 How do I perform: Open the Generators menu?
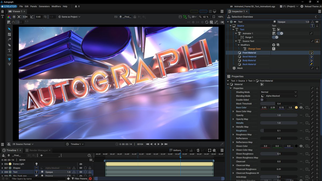pyautogui.click(x=44, y=6)
